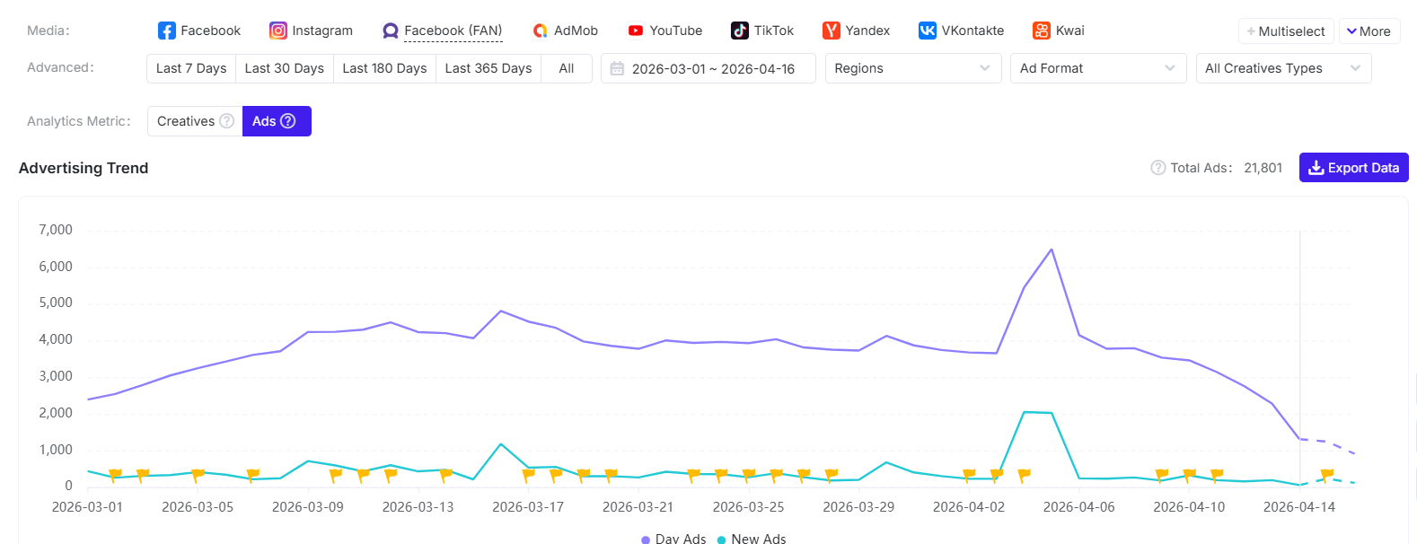
Task: Select the Last 30 Days tab
Action: pyautogui.click(x=284, y=68)
